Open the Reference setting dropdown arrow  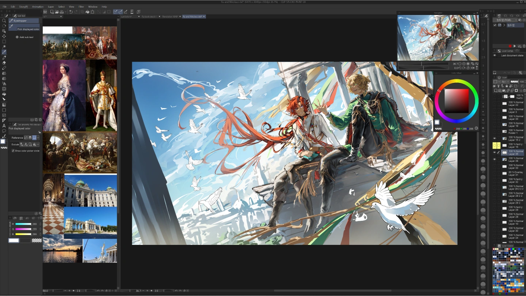tap(38, 138)
